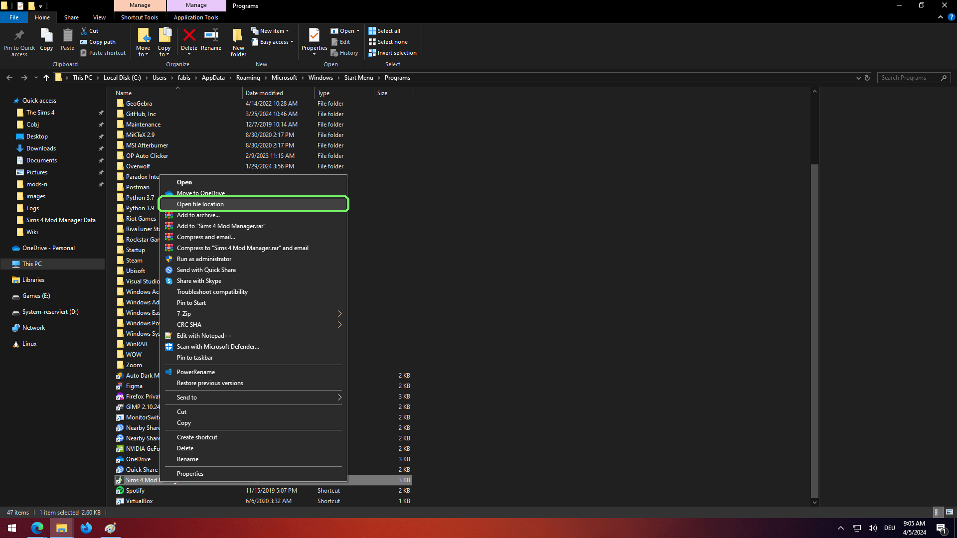
Task: Click the New folder icon
Action: [x=238, y=35]
